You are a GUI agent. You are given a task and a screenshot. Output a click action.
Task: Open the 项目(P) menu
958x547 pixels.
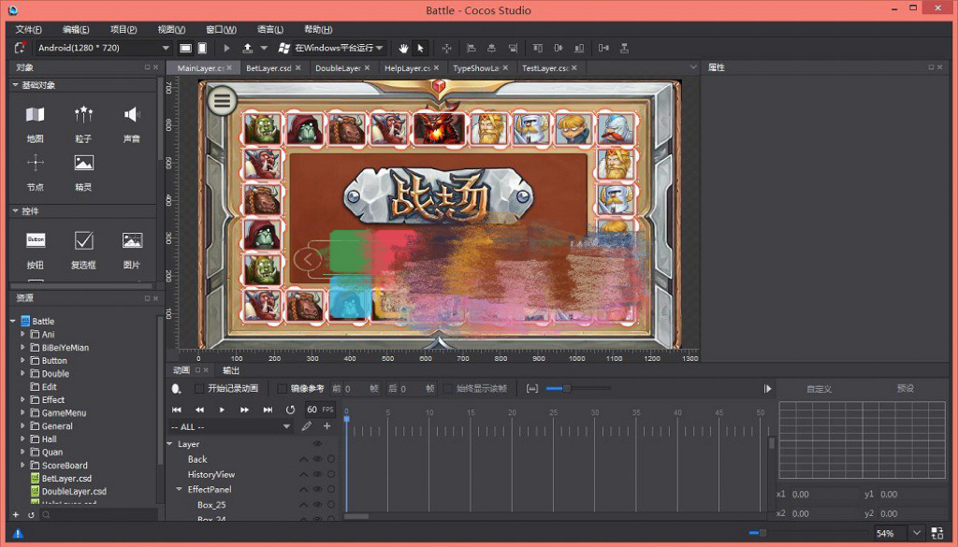pos(123,30)
